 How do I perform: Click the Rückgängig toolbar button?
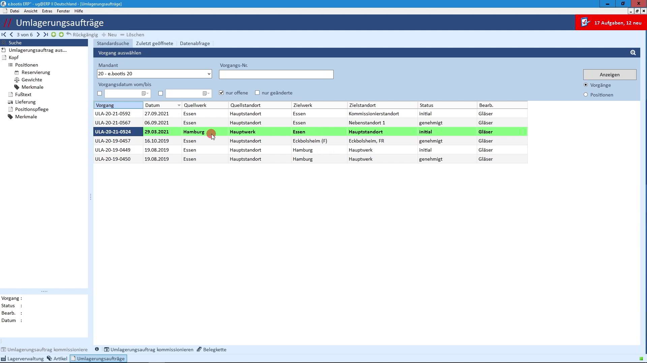(x=82, y=35)
